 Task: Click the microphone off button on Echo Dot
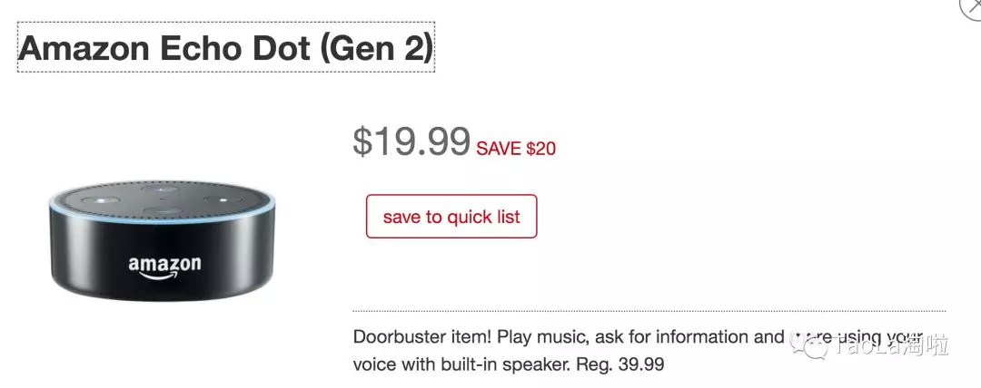pyautogui.click(x=101, y=200)
